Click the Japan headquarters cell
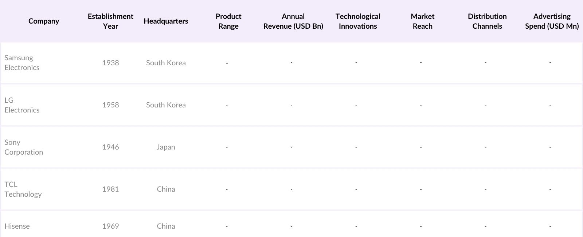583x237 pixels. pyautogui.click(x=166, y=147)
